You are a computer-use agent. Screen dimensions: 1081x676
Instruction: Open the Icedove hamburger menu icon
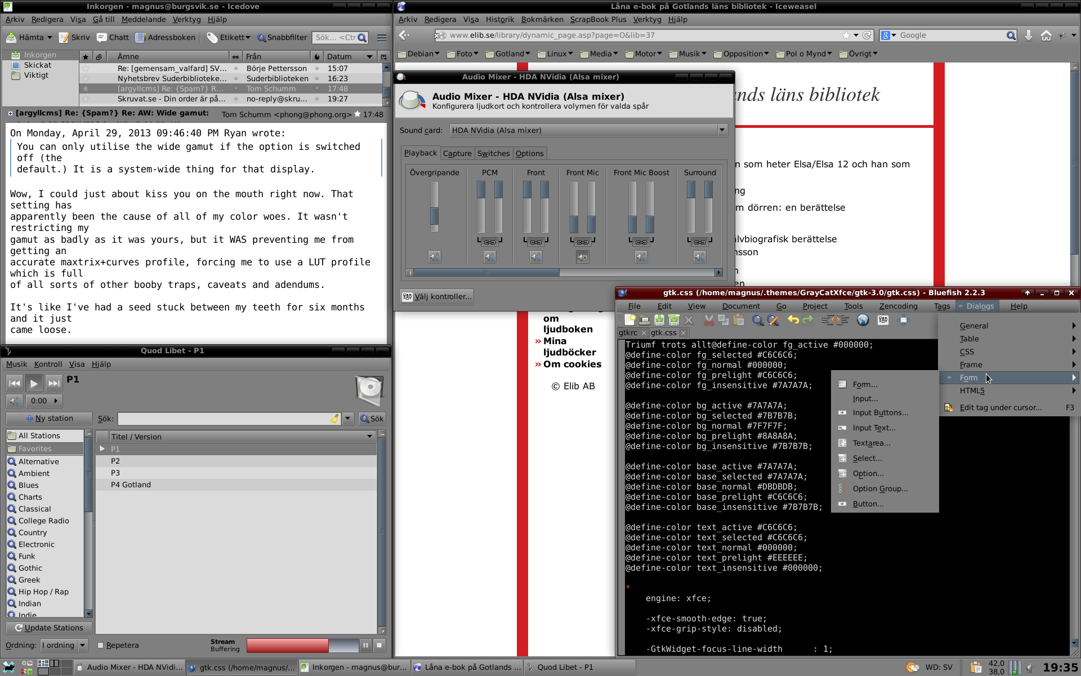click(x=382, y=38)
